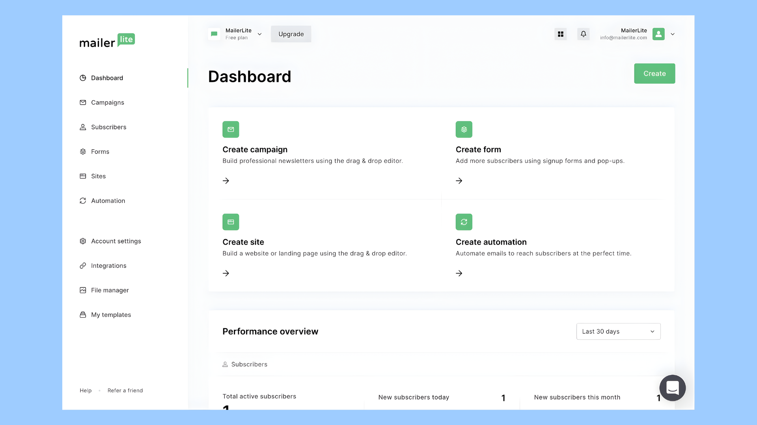Open notifications via the bell icon
Viewport: 757px width, 425px height.
point(583,34)
